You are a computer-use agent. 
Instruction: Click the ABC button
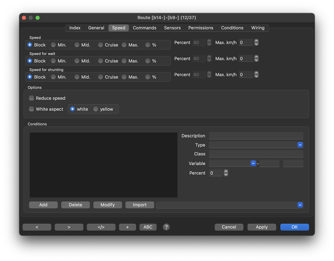coord(148,227)
